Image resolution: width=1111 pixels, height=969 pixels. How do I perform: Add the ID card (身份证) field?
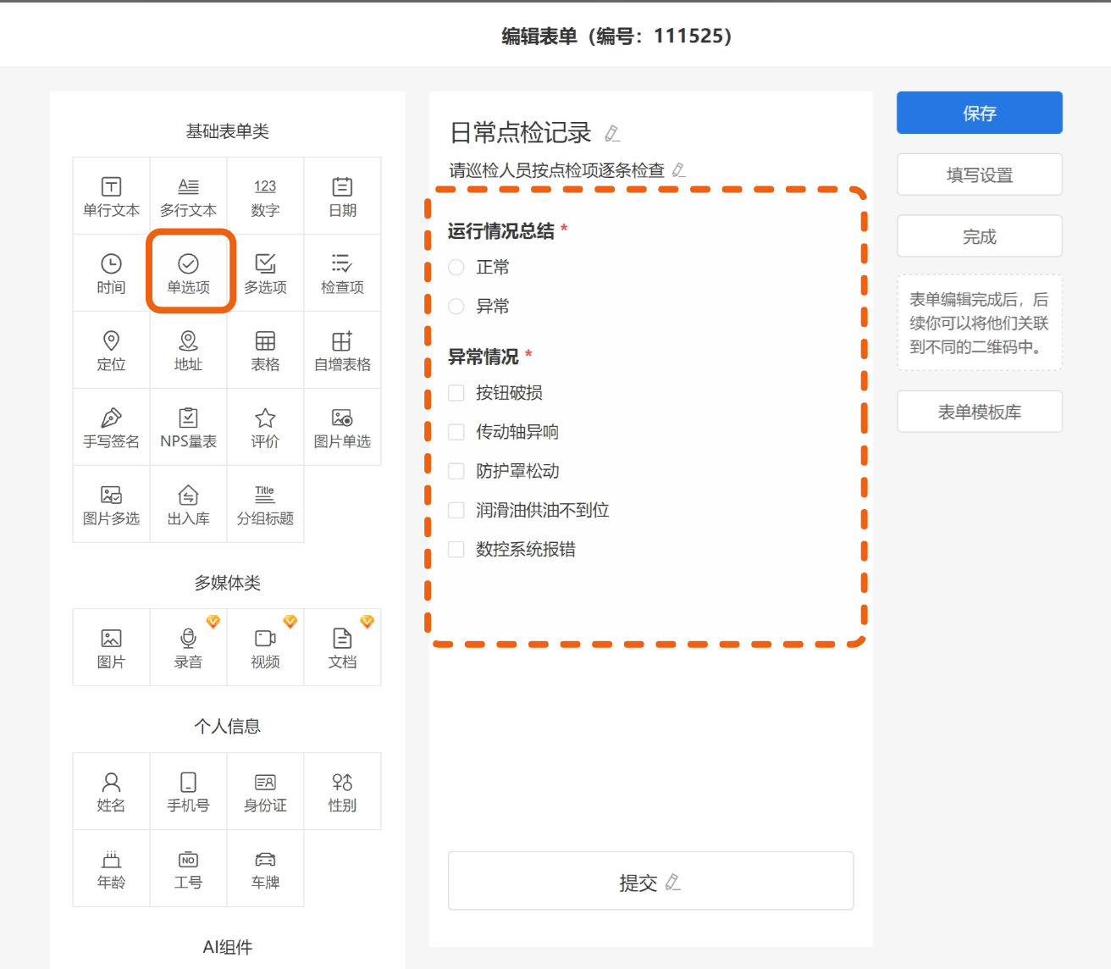coord(265,791)
